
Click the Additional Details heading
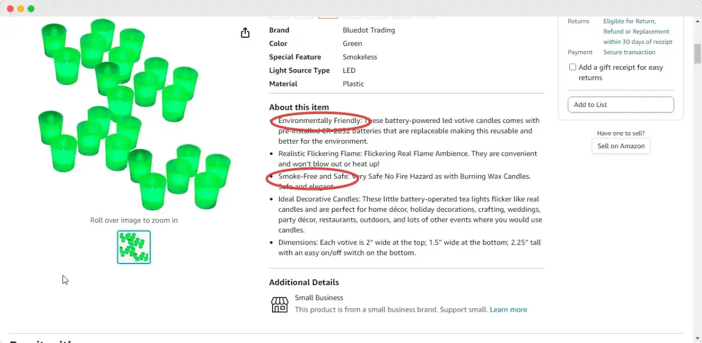click(x=304, y=282)
